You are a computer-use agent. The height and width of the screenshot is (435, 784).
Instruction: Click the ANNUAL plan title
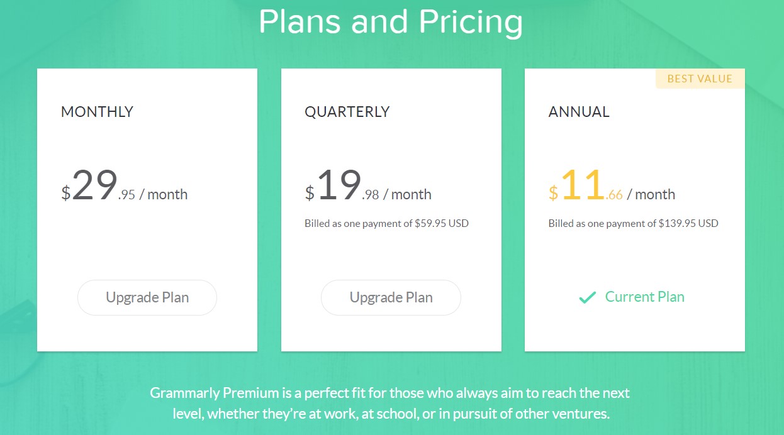[x=579, y=112]
